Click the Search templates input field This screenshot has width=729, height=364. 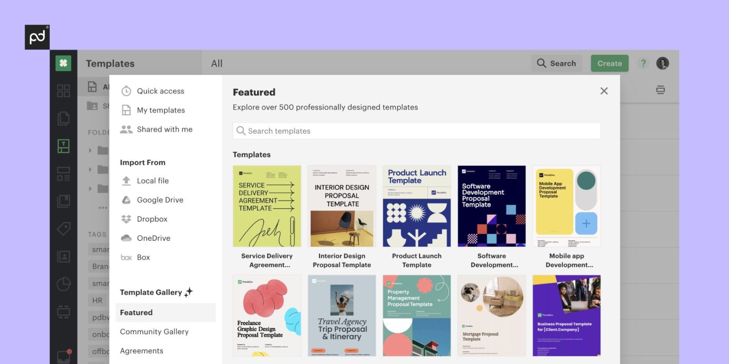click(x=417, y=131)
